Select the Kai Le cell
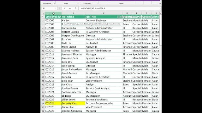 tap(73, 20)
